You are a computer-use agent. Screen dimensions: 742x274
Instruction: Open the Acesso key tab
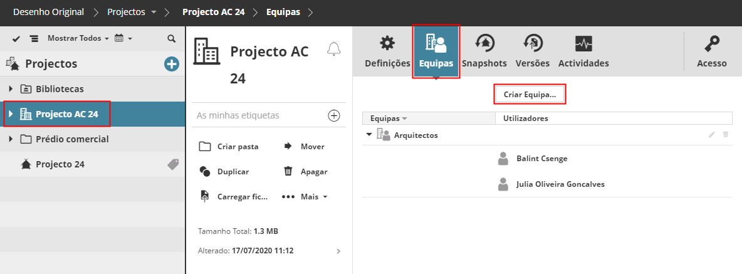(712, 51)
